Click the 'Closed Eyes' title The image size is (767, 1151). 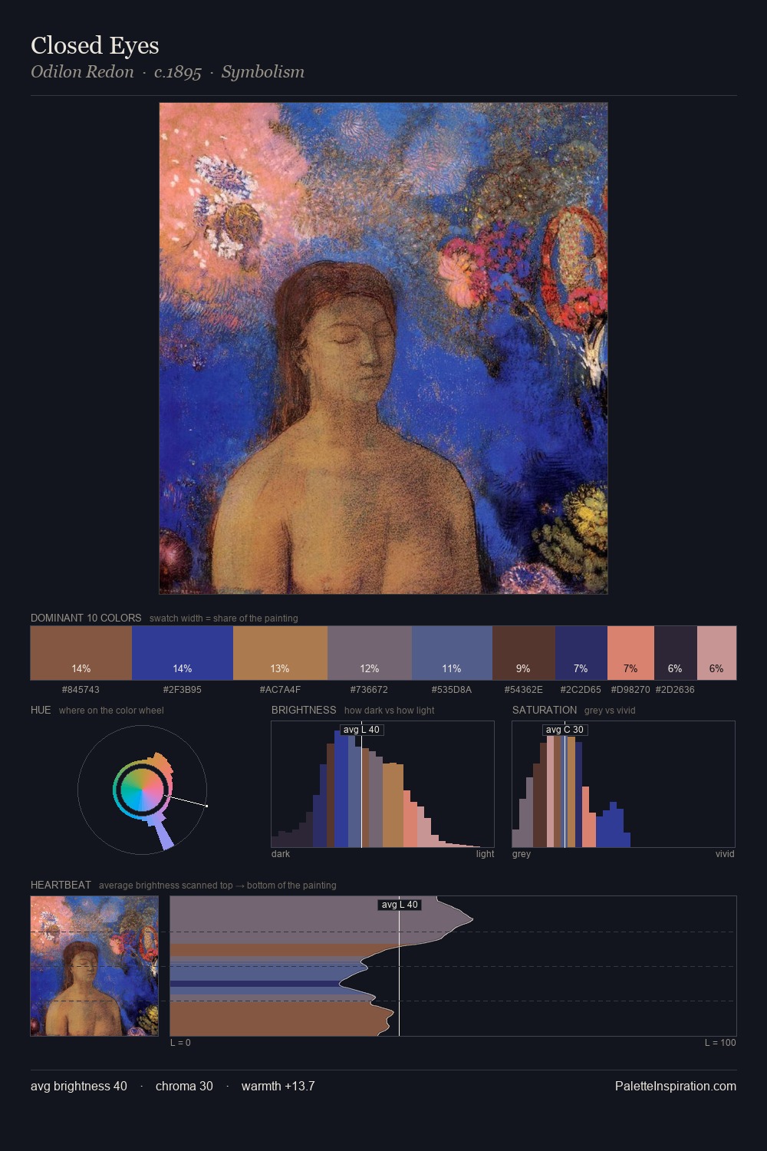tap(95, 45)
